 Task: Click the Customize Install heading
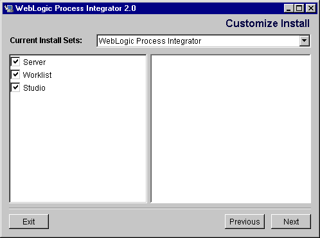267,23
